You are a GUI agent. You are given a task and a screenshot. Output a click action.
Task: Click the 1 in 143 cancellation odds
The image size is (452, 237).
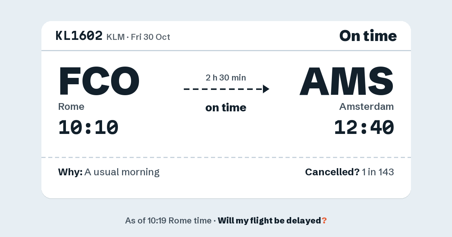point(378,172)
